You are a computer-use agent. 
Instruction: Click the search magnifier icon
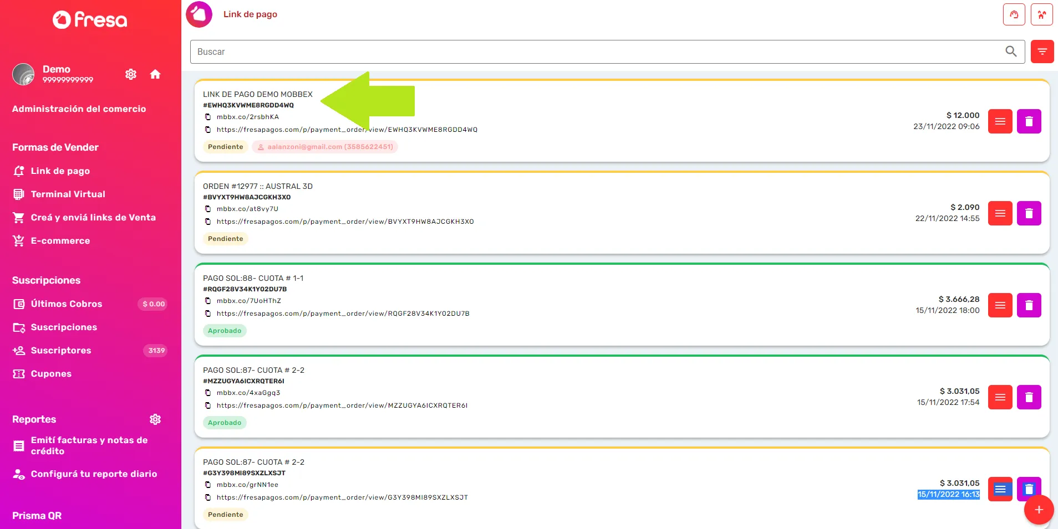1011,52
